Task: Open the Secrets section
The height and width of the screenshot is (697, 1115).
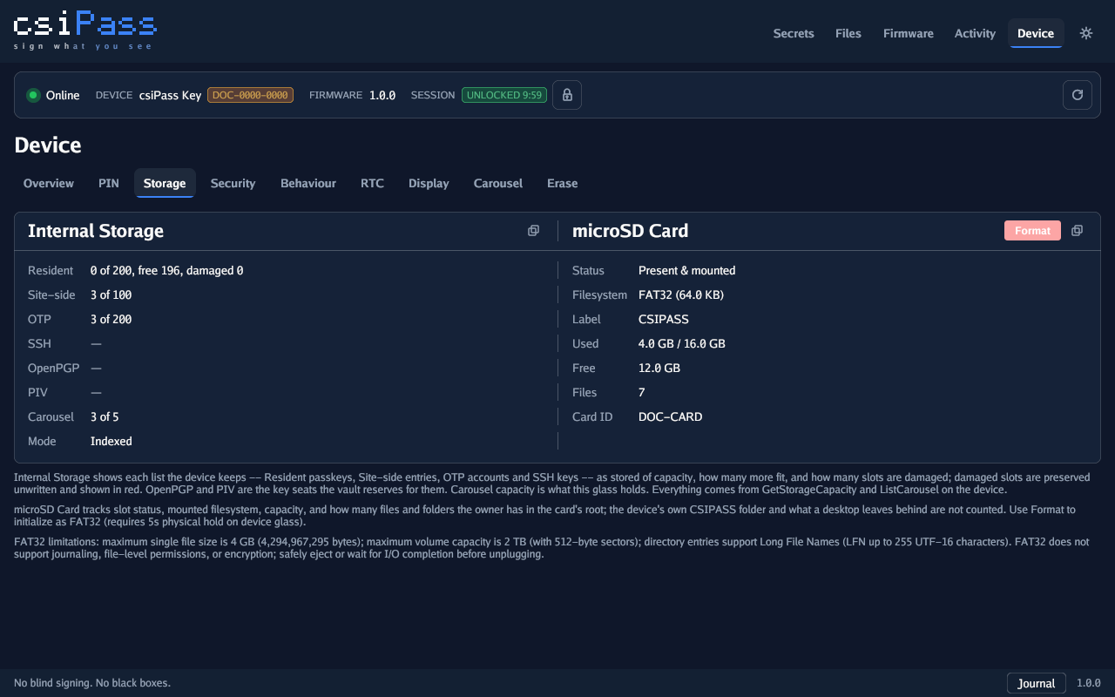Action: pyautogui.click(x=794, y=33)
